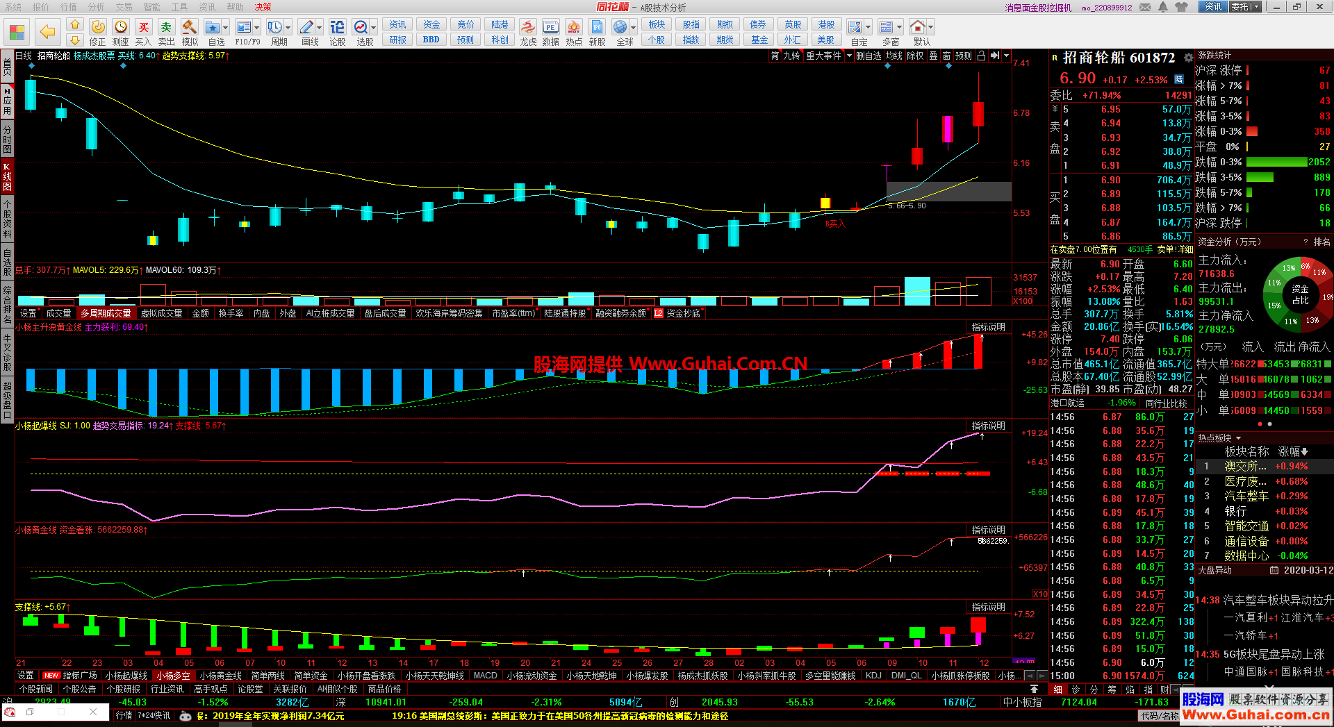The image size is (1334, 727).
Task: Open the 分析 analysis menu
Action: pos(97,7)
